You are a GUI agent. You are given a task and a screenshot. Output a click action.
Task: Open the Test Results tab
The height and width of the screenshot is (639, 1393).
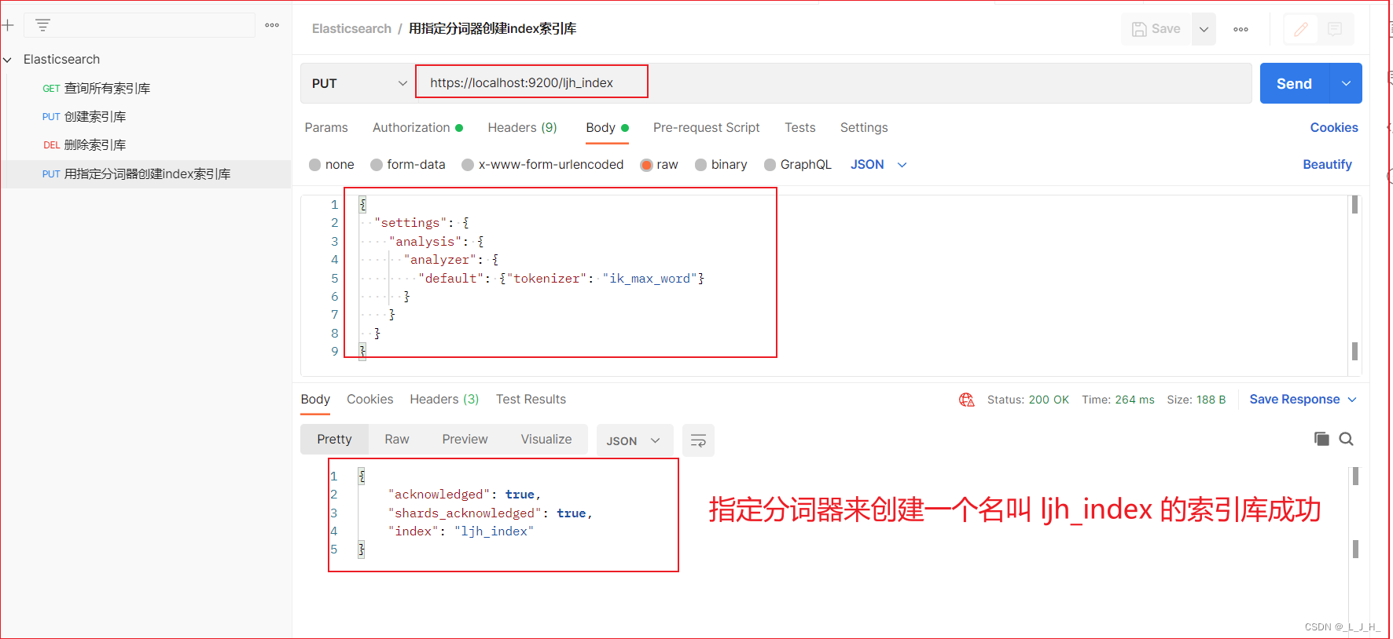[531, 399]
